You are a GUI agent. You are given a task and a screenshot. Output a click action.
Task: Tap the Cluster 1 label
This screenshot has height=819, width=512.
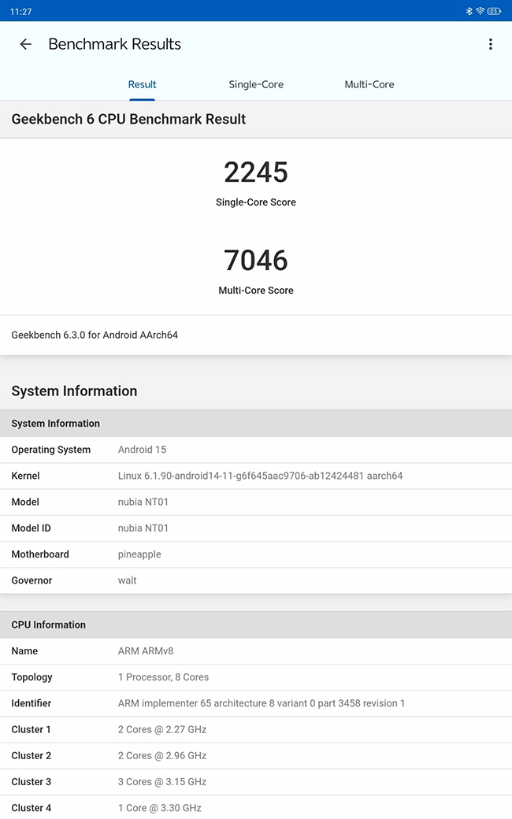click(31, 729)
